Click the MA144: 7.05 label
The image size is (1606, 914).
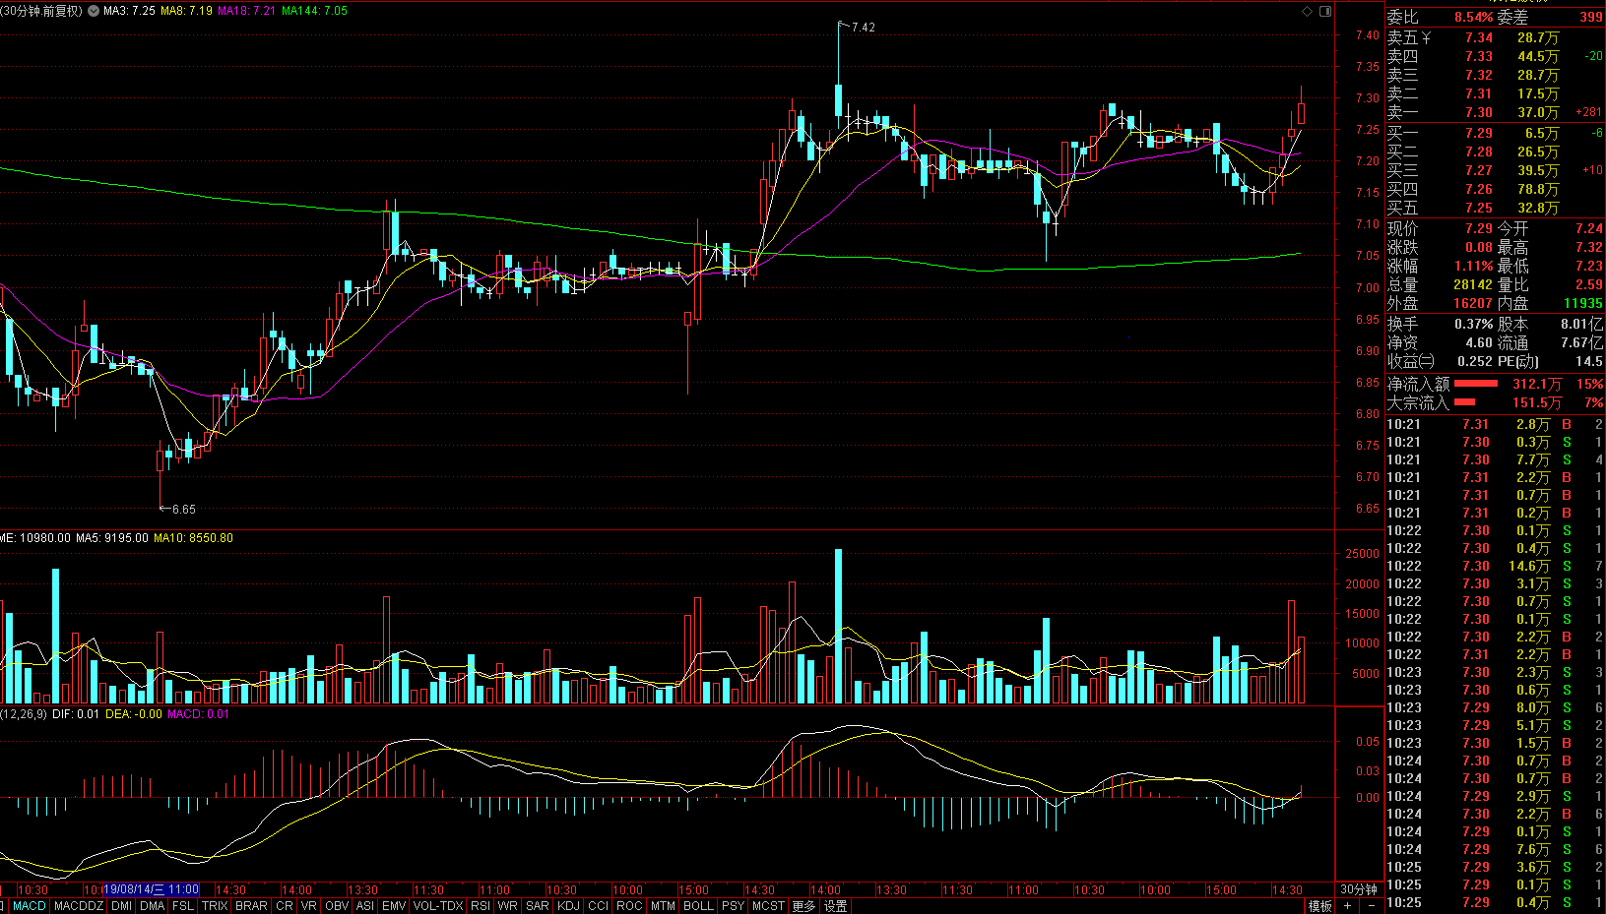(314, 11)
